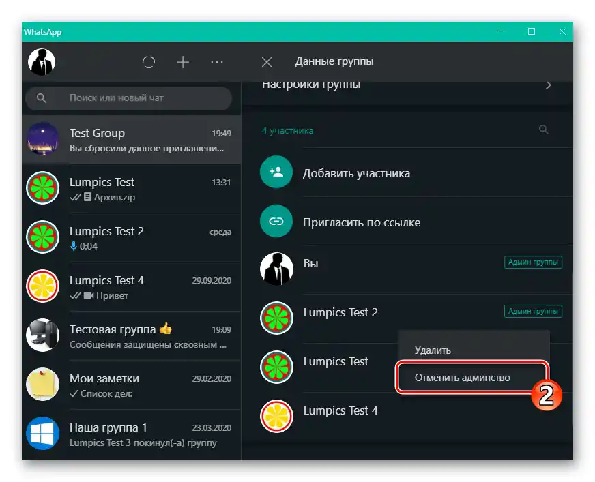Open the "Мои заметки" chat
The image size is (595, 482).
(x=131, y=385)
